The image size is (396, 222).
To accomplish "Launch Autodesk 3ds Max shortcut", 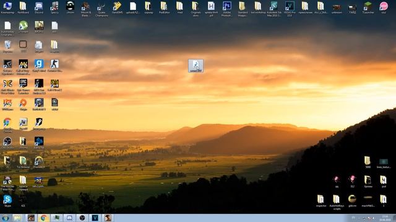I will [273, 9].
